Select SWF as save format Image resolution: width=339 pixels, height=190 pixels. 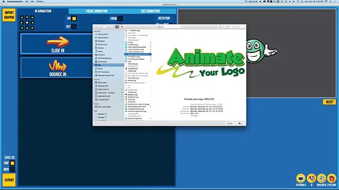coord(13,163)
